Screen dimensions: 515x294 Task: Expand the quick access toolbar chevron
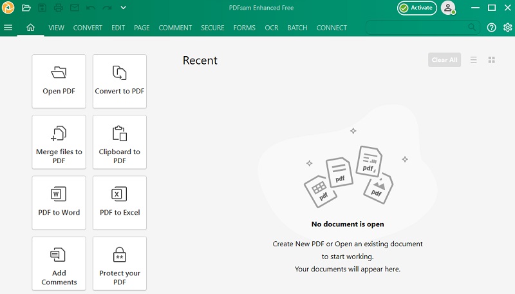pyautogui.click(x=123, y=8)
